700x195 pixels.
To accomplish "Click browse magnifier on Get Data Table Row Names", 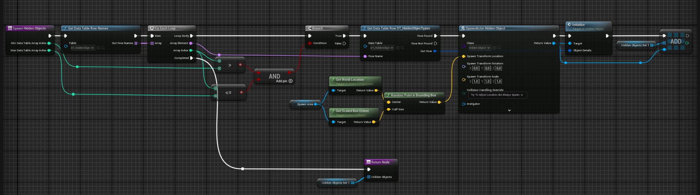I will tap(103, 48).
